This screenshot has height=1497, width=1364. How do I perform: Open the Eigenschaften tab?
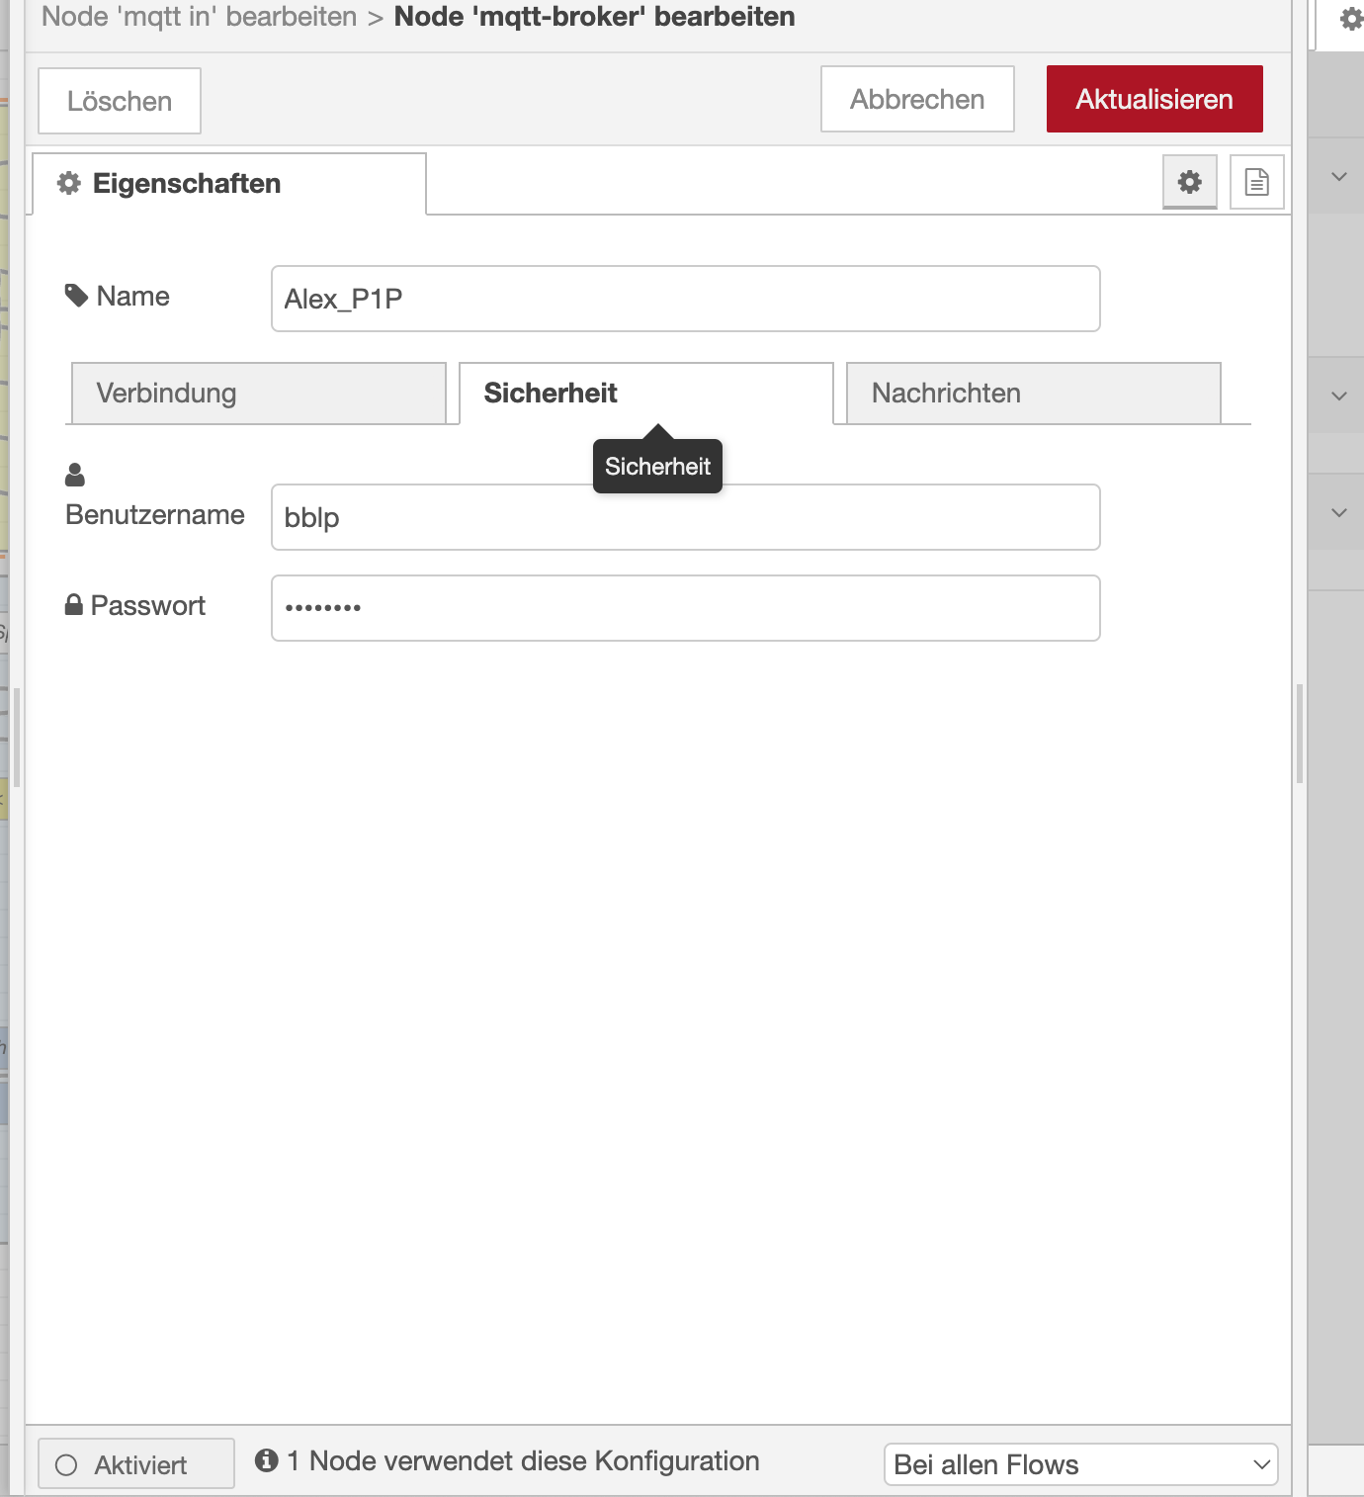point(229,184)
